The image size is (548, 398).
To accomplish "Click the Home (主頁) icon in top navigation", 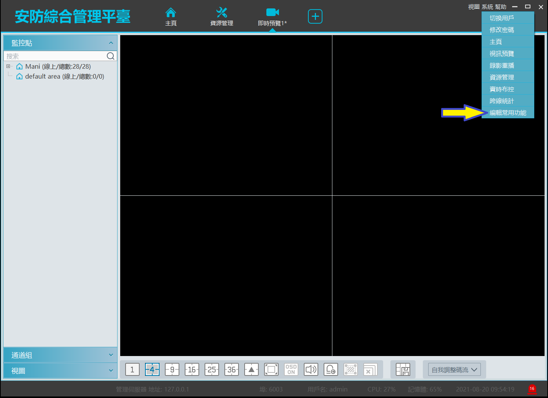I will coord(171,13).
